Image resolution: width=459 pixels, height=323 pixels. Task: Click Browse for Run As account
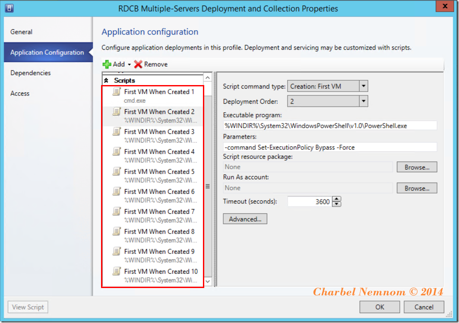pyautogui.click(x=417, y=188)
